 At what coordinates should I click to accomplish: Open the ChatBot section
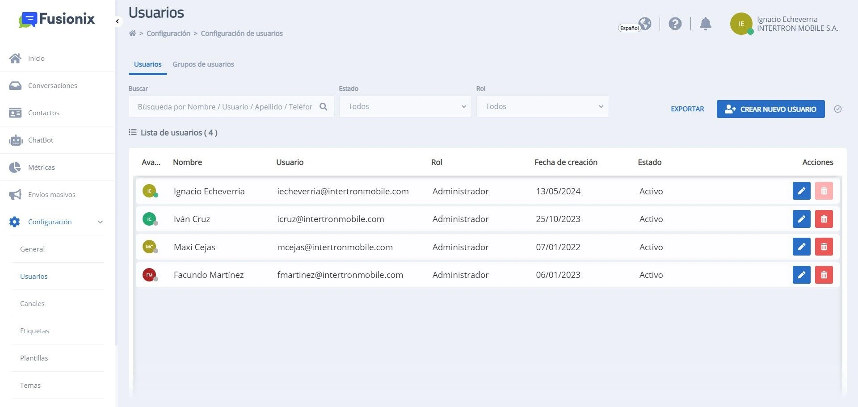[40, 140]
